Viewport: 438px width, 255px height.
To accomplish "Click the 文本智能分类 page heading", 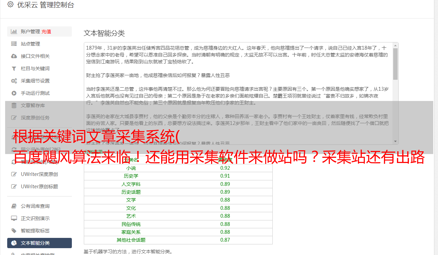I will click(104, 33).
